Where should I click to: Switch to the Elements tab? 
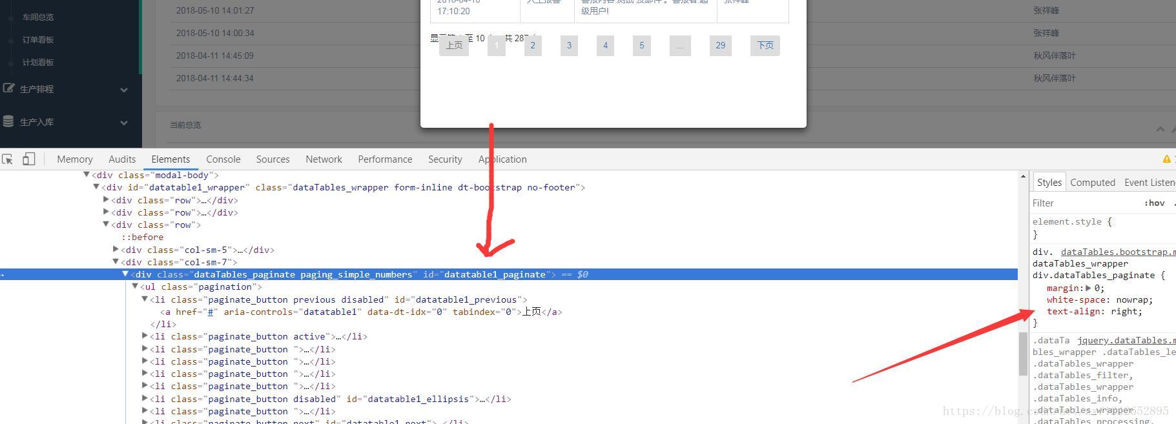pyautogui.click(x=170, y=159)
